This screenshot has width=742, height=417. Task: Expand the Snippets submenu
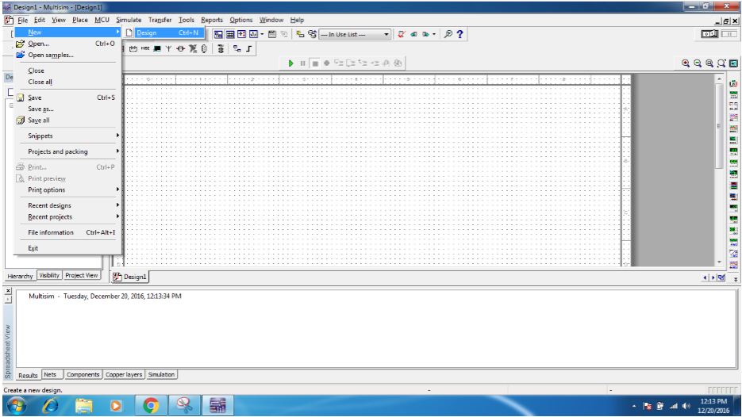pos(67,136)
